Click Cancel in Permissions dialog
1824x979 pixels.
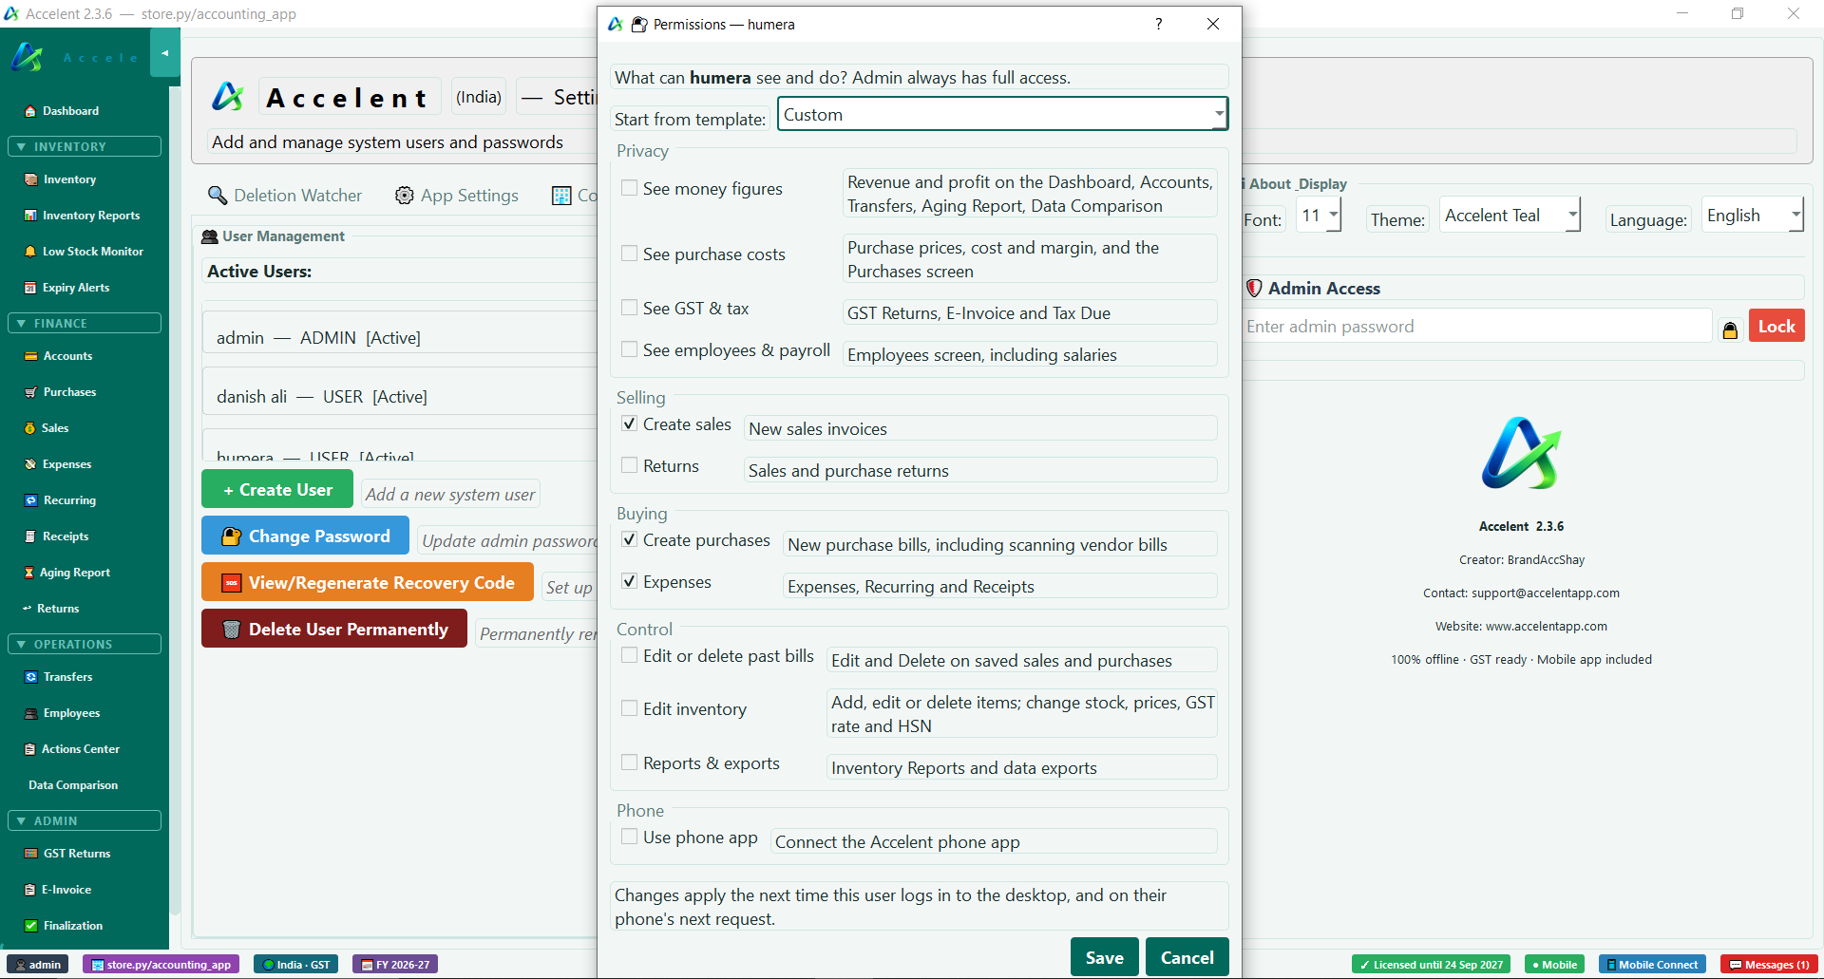tap(1187, 957)
